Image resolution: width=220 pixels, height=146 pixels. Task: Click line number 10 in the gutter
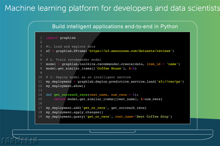click(x=40, y=77)
